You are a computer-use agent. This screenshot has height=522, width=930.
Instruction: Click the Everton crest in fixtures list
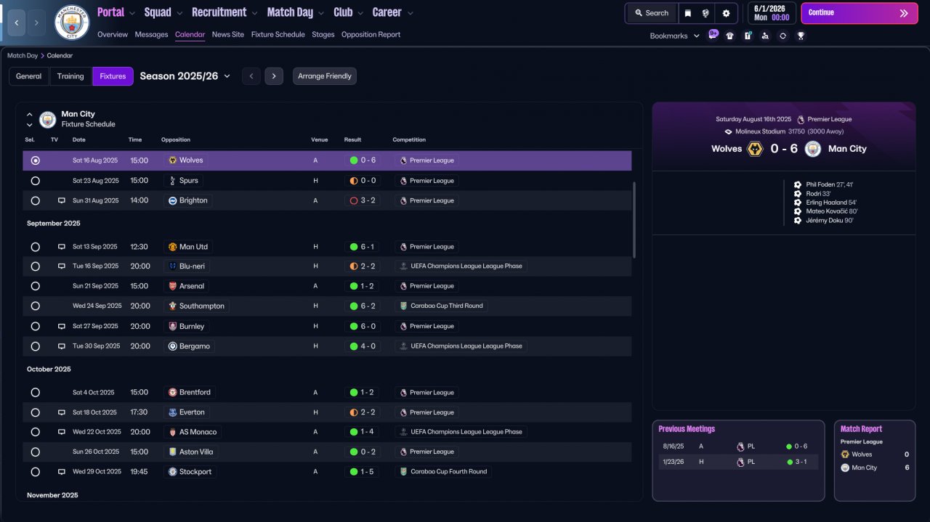click(x=173, y=412)
